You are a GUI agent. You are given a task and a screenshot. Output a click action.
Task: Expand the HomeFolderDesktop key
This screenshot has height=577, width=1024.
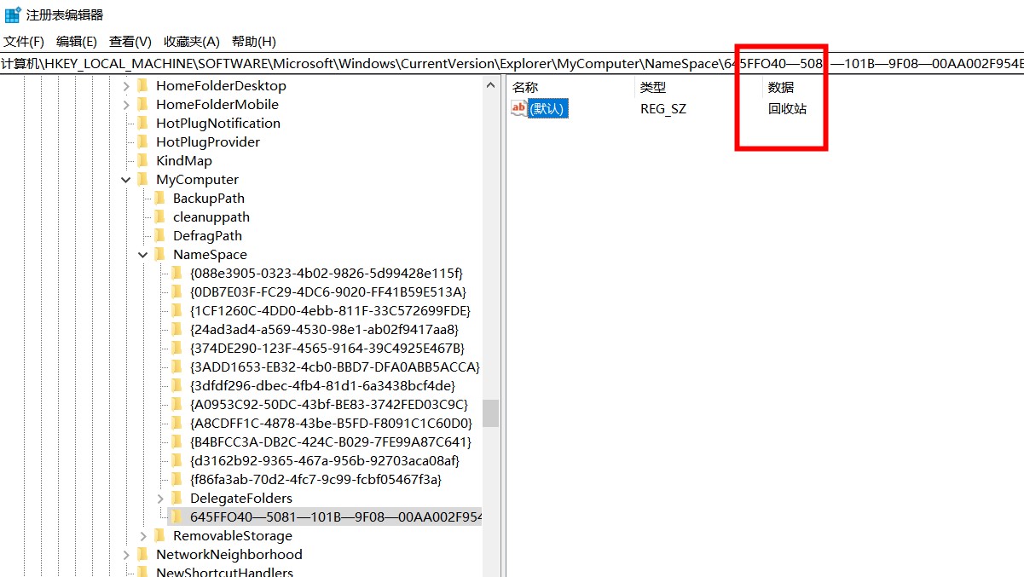[x=126, y=85]
